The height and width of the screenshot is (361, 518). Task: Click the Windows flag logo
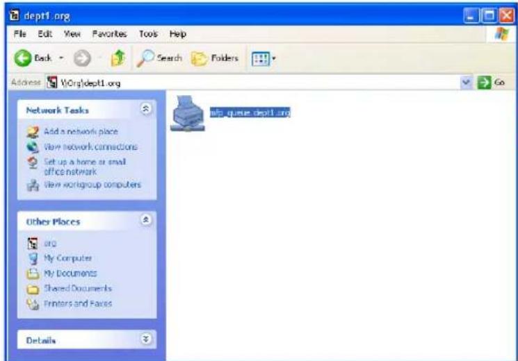click(x=501, y=33)
